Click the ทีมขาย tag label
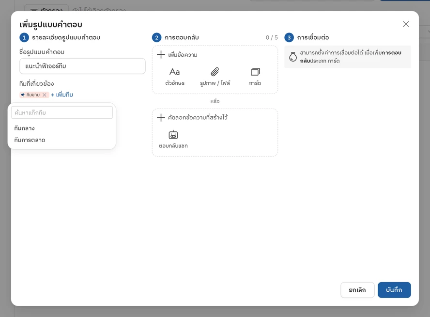 tap(33, 95)
